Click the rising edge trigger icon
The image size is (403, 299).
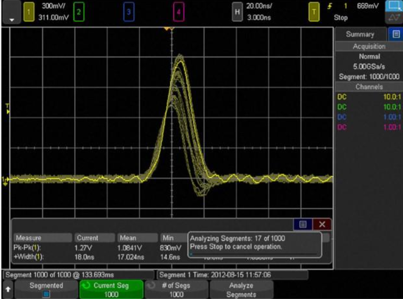tap(330, 6)
